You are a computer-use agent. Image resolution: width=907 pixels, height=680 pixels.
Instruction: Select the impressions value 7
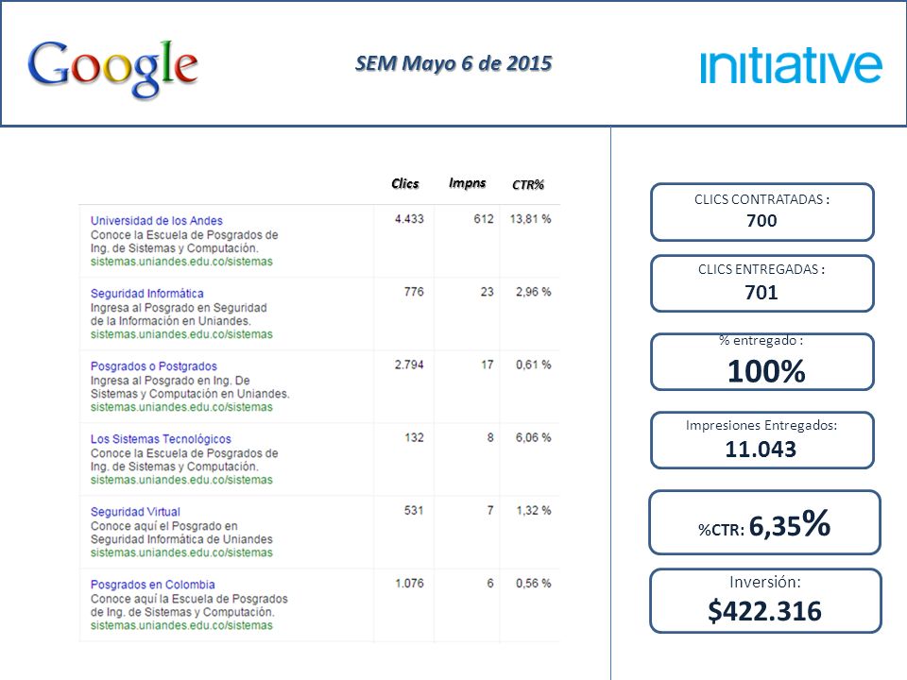tap(490, 511)
